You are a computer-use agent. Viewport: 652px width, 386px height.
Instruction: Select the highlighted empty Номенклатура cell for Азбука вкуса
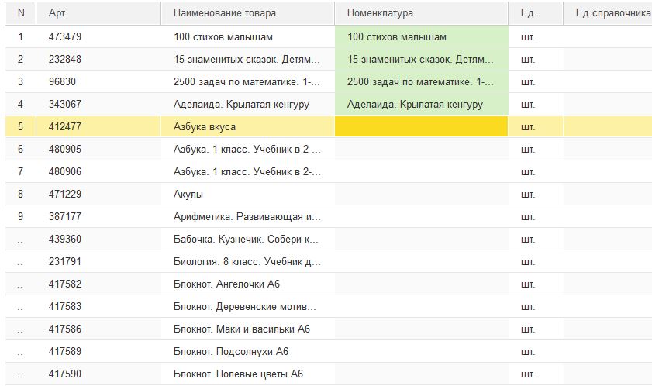tap(421, 126)
